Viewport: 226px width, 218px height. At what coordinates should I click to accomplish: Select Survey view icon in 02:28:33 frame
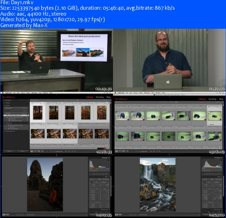coord(42,151)
